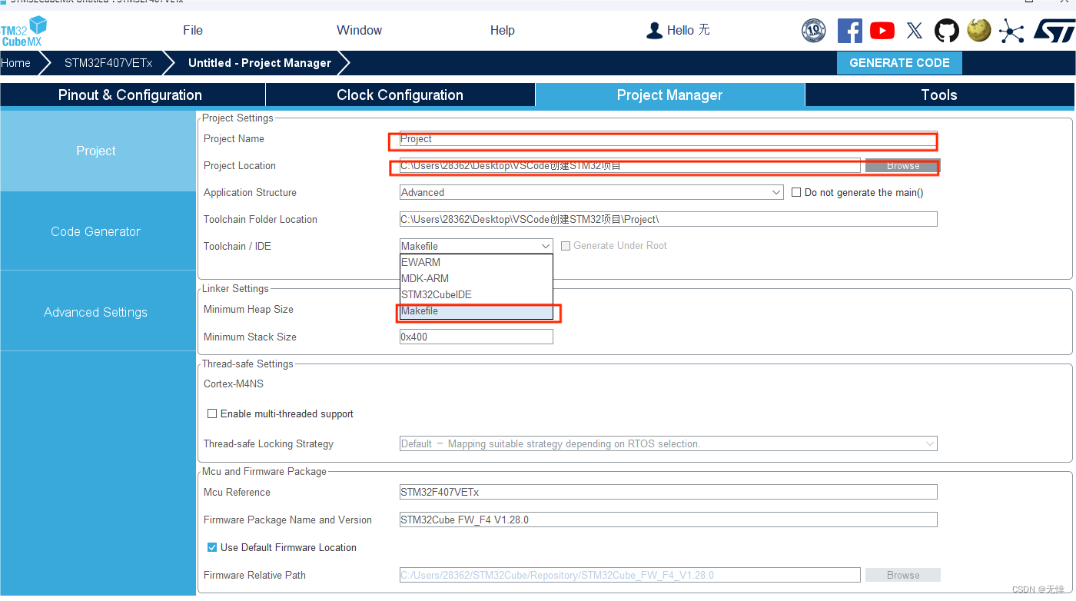Click the STM32F407VETx breadcrumb
This screenshot has width=1076, height=601.
(108, 63)
